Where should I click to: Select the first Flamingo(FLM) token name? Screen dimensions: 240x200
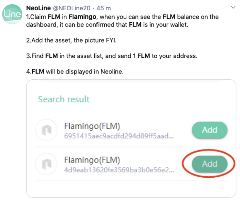point(92,126)
